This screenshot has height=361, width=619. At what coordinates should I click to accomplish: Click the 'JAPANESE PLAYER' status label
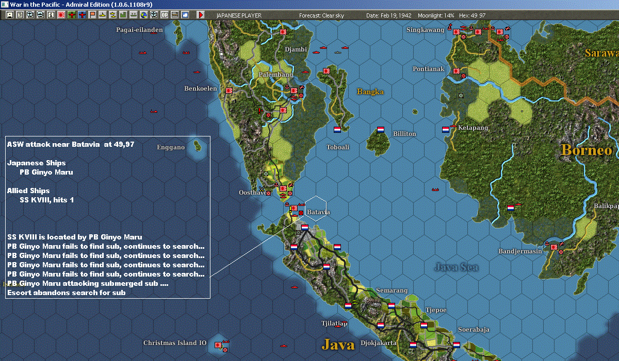238,15
